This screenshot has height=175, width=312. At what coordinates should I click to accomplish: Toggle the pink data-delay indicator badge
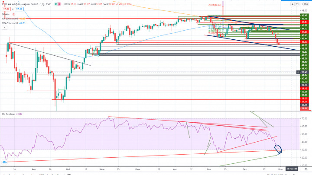point(59,4)
